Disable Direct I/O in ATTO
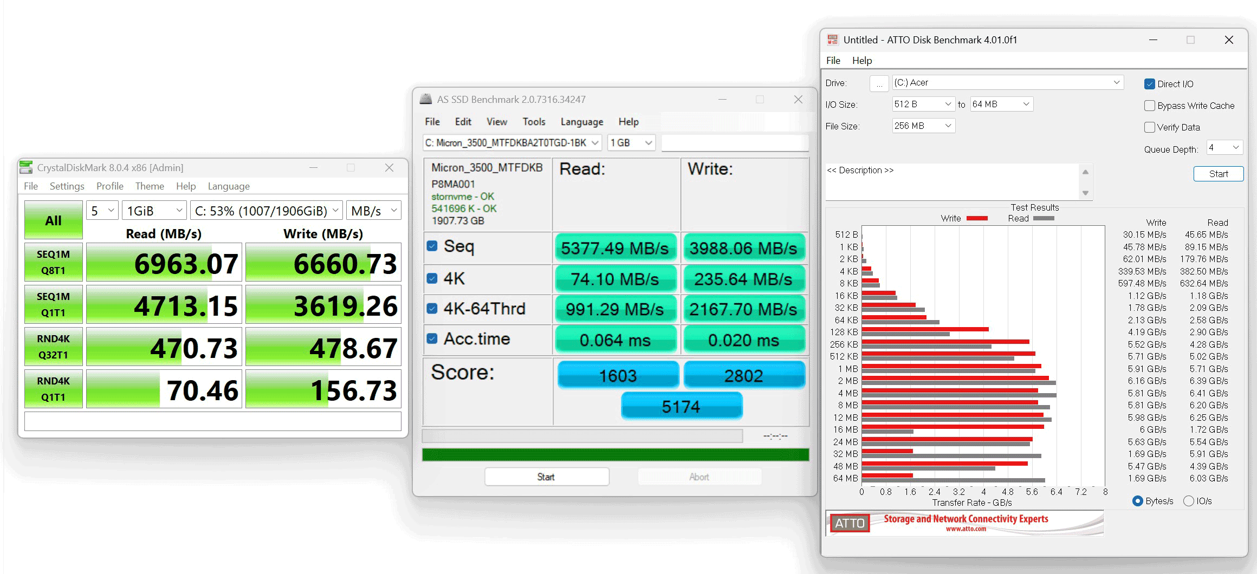This screenshot has width=1257, height=574. [1149, 84]
